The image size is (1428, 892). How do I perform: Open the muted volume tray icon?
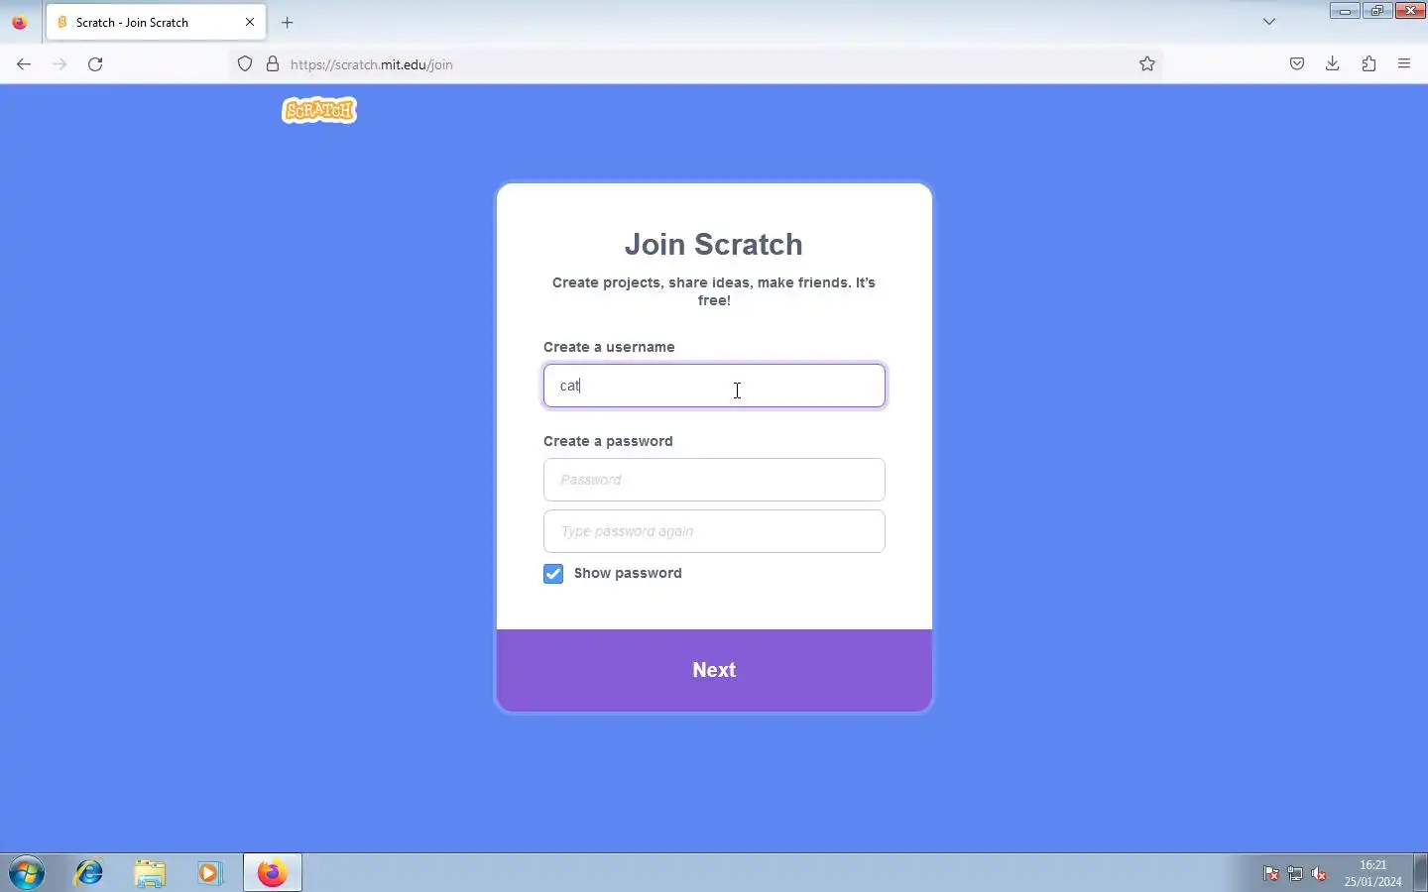1319,873
